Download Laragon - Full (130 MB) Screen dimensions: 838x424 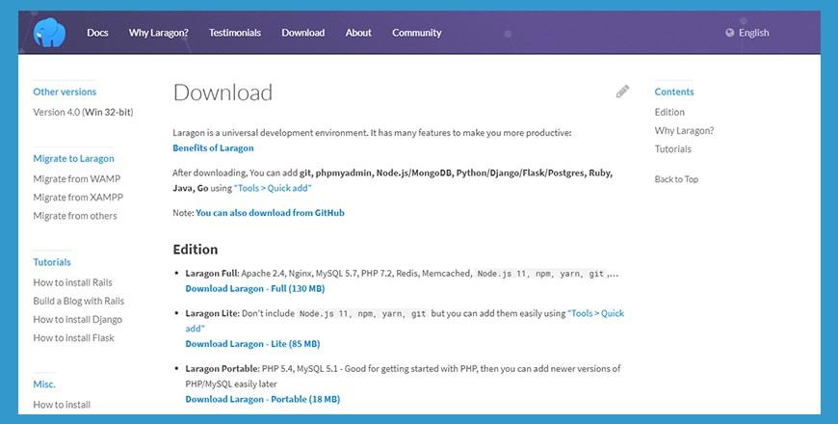[255, 289]
